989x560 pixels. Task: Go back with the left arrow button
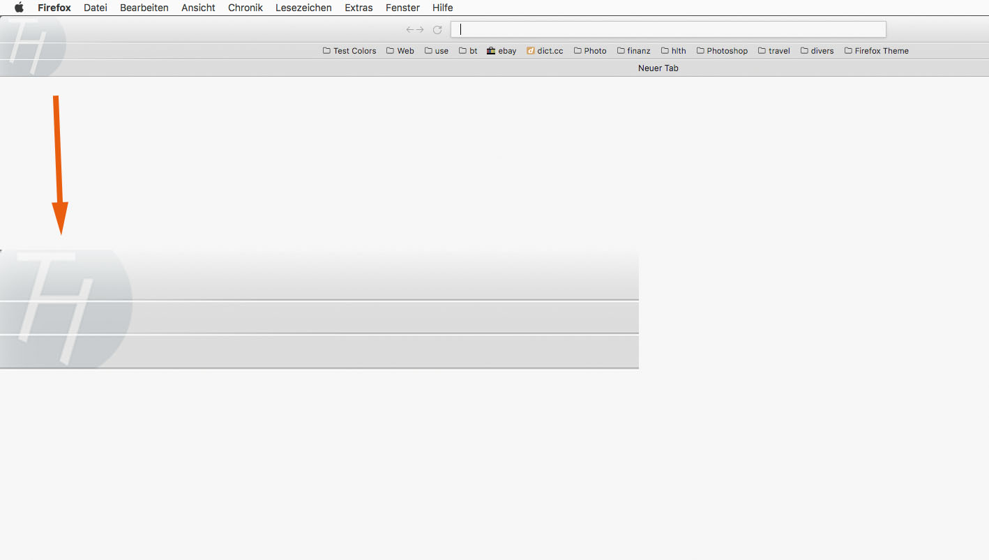[410, 29]
